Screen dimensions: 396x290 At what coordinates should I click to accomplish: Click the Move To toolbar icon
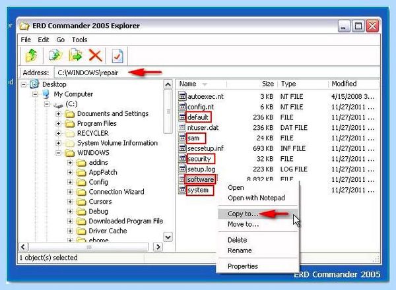pyautogui.click(x=75, y=55)
